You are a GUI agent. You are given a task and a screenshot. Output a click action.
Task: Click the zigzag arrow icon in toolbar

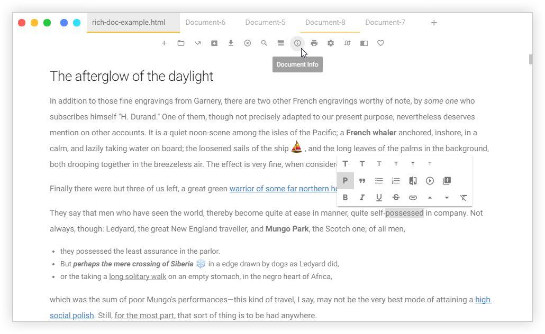(x=197, y=43)
